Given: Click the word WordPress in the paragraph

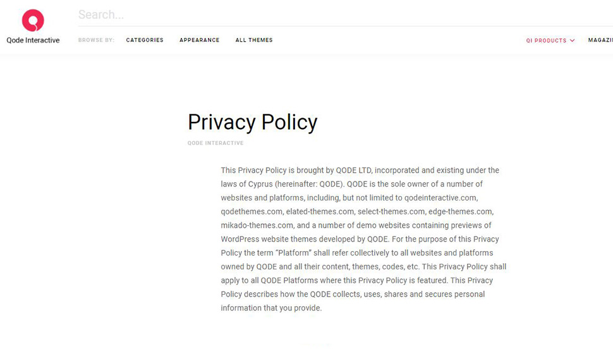Looking at the screenshot, I should point(240,239).
